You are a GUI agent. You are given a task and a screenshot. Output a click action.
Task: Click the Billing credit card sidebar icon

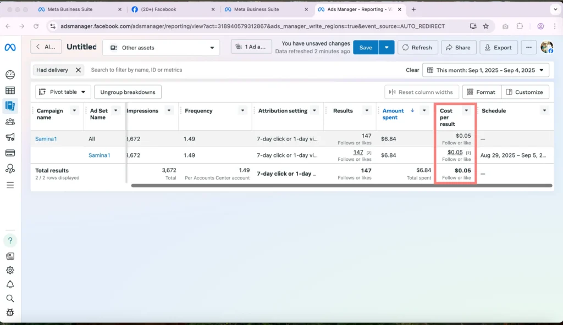10,153
